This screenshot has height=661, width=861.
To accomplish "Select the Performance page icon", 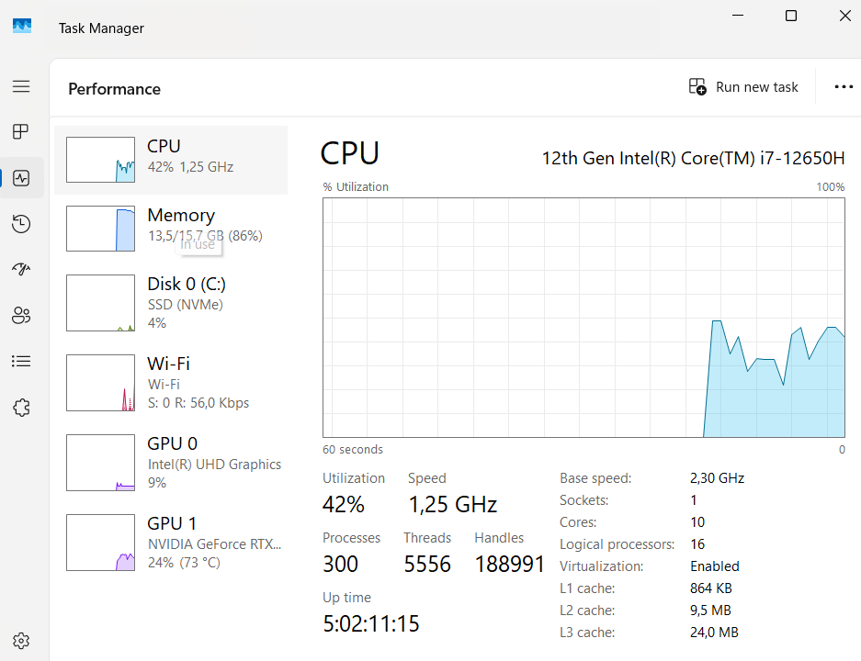I will click(21, 178).
